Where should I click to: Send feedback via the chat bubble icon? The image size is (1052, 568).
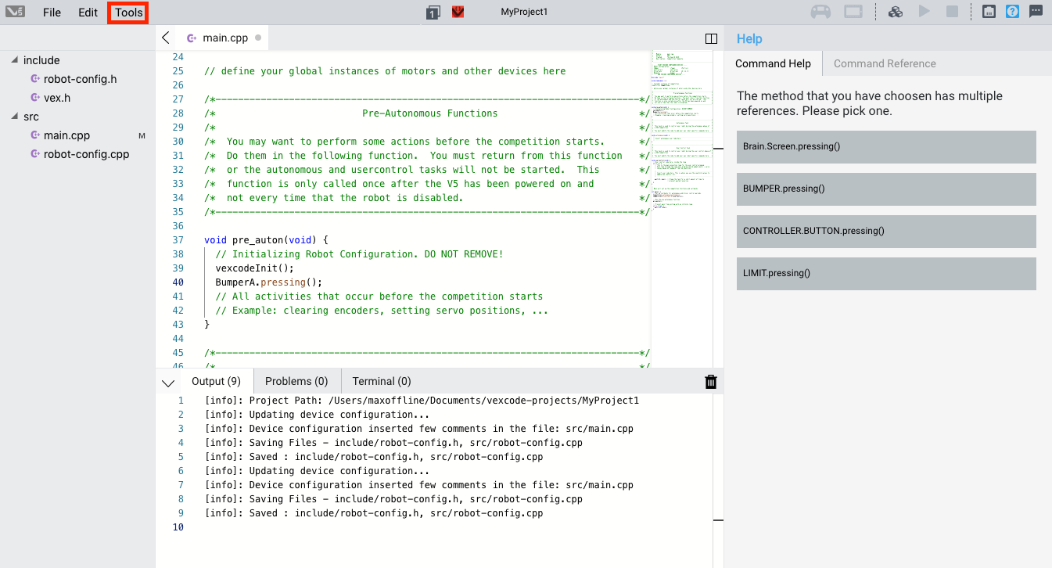(1036, 11)
